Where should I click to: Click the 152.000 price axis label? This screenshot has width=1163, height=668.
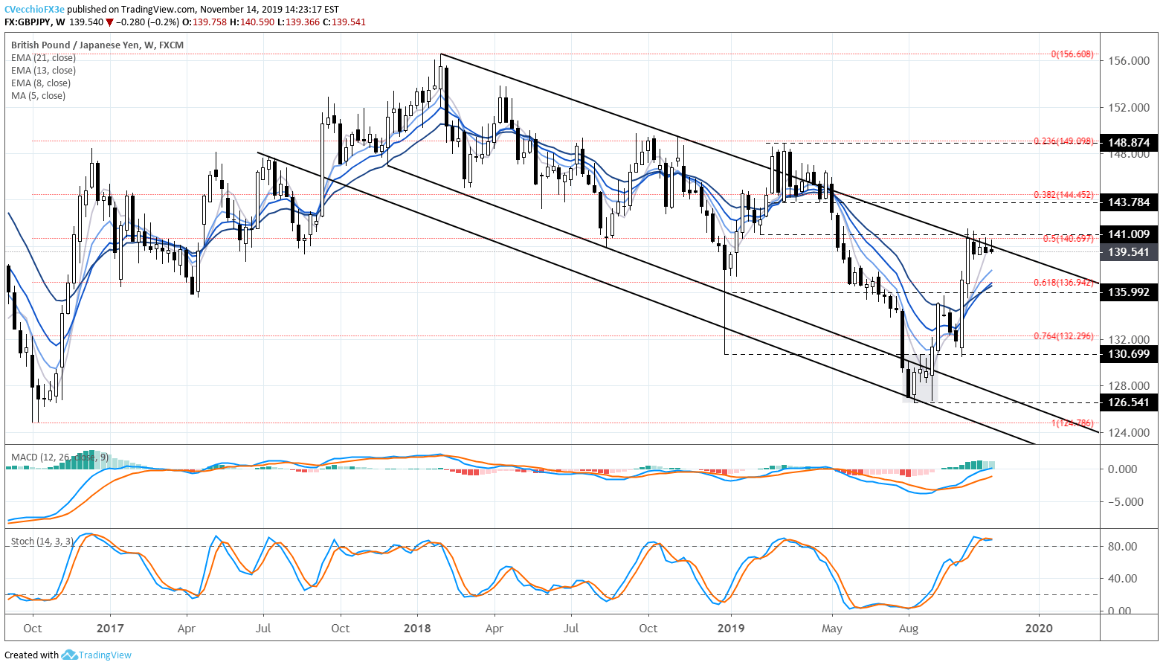1129,108
